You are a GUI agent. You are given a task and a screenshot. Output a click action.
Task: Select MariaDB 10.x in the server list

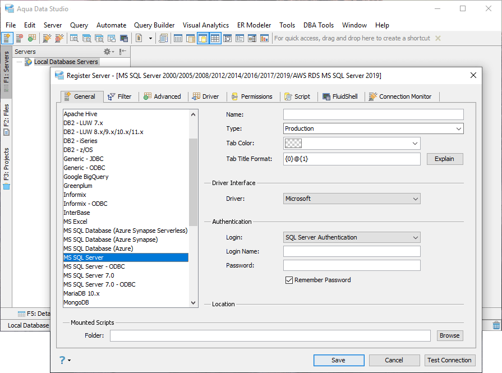(81, 293)
